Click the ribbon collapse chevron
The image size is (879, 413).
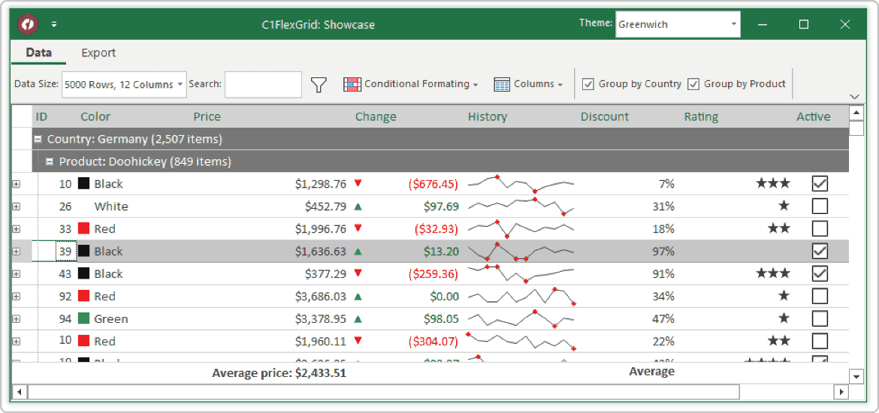854,96
